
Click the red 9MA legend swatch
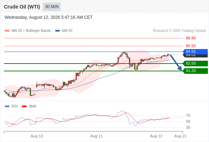[x=24, y=106]
